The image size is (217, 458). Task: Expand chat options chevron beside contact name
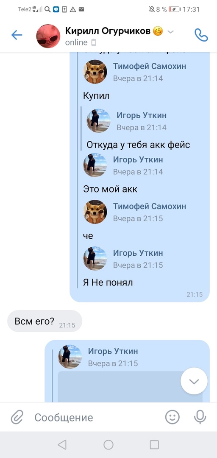pyautogui.click(x=170, y=31)
